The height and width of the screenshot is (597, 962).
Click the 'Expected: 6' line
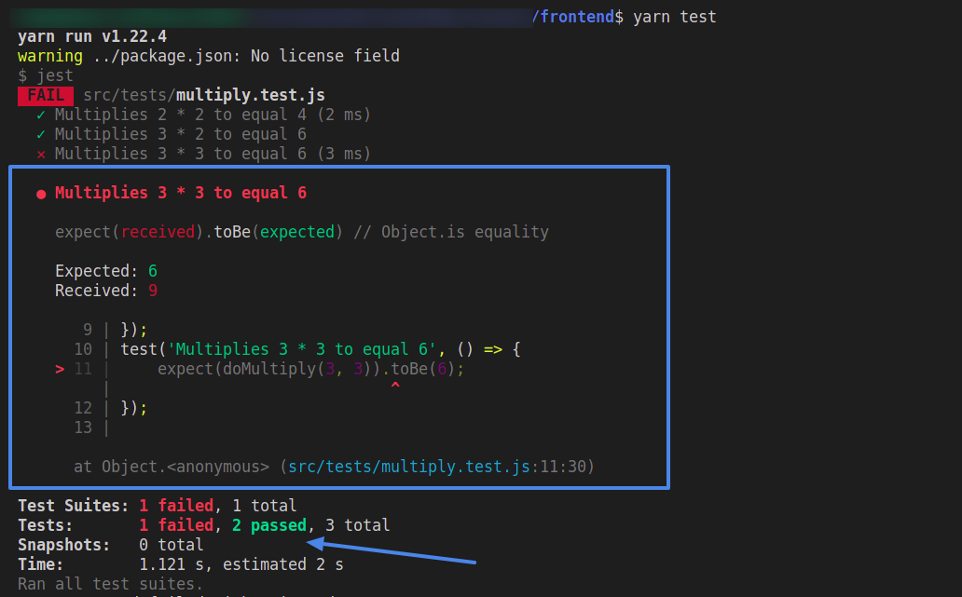[106, 271]
